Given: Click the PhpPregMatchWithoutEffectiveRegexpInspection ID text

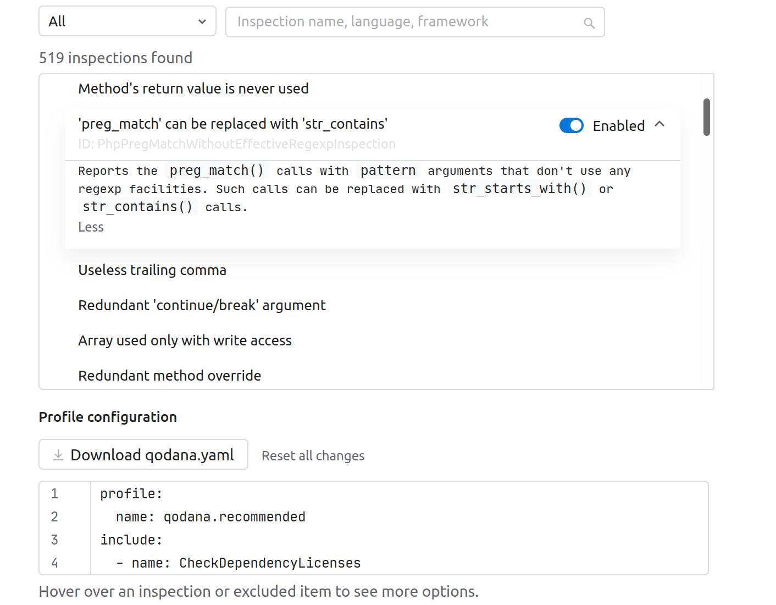Looking at the screenshot, I should 237,144.
